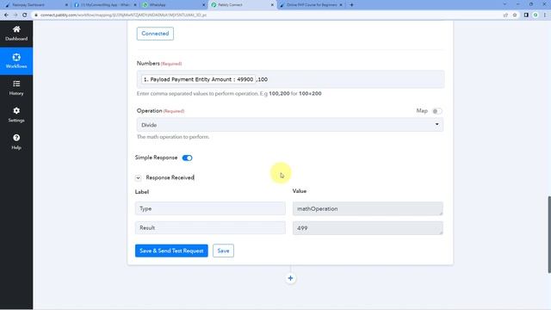
Task: Add a new step with plus icon
Action: tap(290, 278)
